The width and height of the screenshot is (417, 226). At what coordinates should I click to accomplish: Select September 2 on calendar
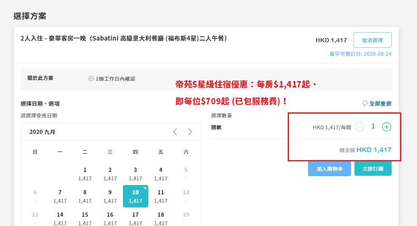[110, 174]
